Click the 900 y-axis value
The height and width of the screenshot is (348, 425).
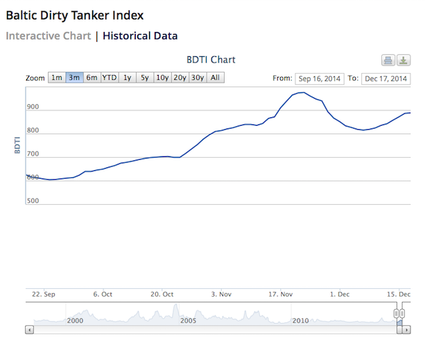33,107
